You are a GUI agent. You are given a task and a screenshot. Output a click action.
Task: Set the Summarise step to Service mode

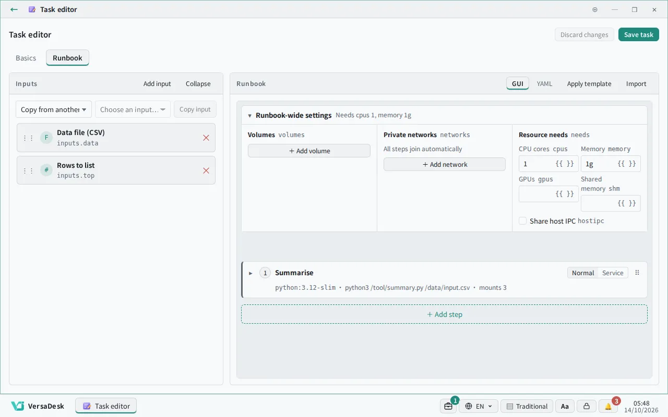tap(613, 273)
